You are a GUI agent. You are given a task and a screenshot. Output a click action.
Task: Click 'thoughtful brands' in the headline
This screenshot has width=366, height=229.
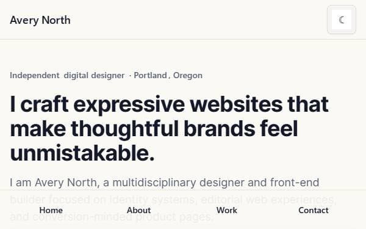163,129
